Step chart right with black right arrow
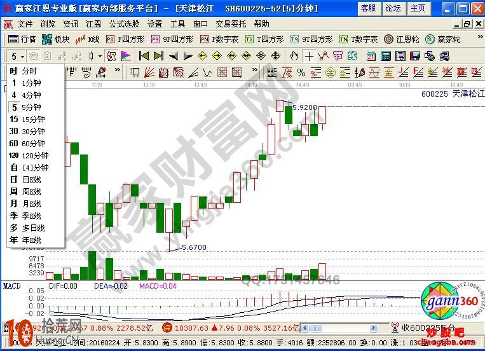The height and width of the screenshot is (351, 485). click(188, 56)
